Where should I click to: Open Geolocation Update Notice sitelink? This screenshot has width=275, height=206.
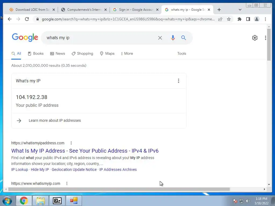[x=74, y=170]
